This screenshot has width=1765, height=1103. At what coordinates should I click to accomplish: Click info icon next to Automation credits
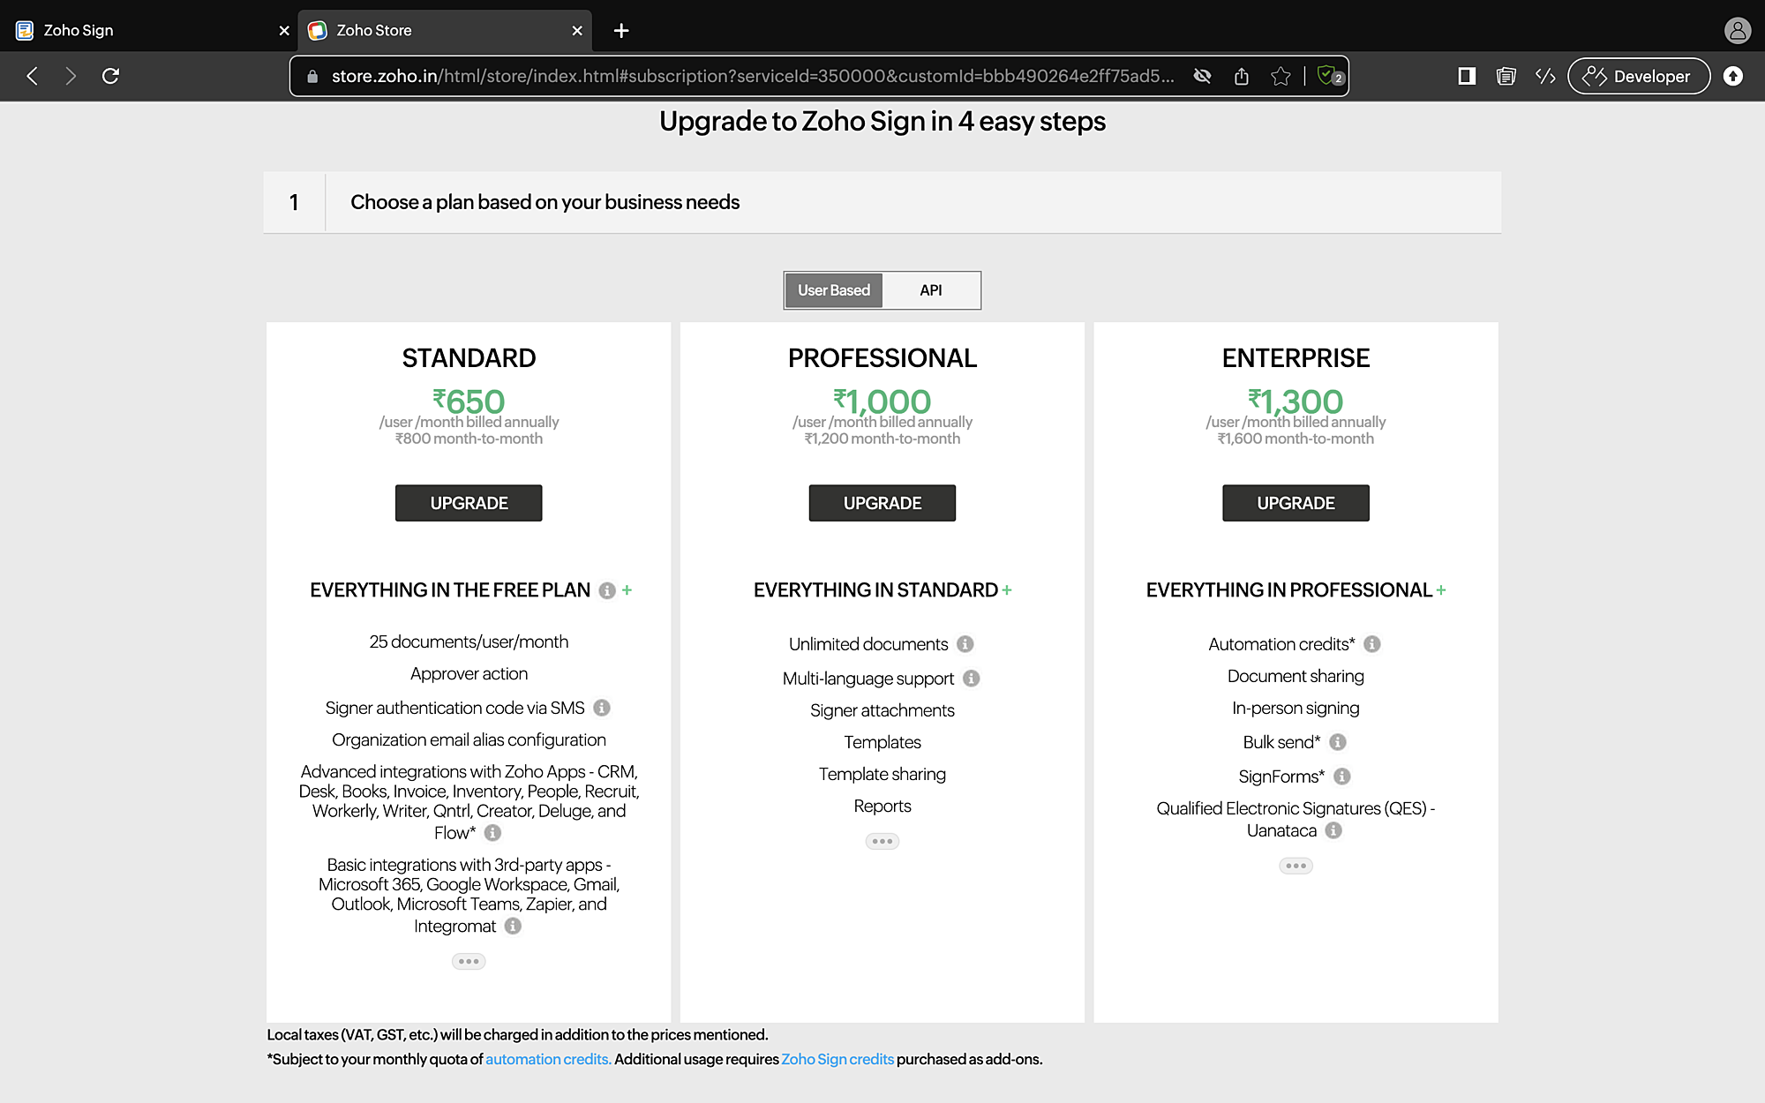click(1372, 644)
